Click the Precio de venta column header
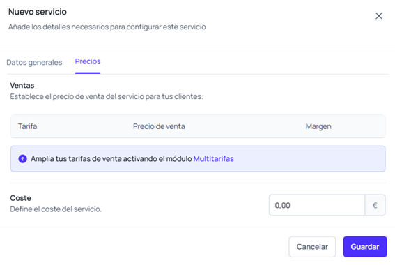The width and height of the screenshot is (395, 265). [x=159, y=126]
